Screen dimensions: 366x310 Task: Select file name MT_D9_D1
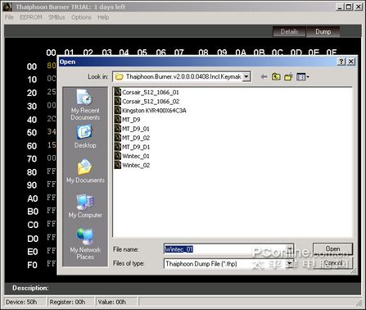tap(136, 147)
